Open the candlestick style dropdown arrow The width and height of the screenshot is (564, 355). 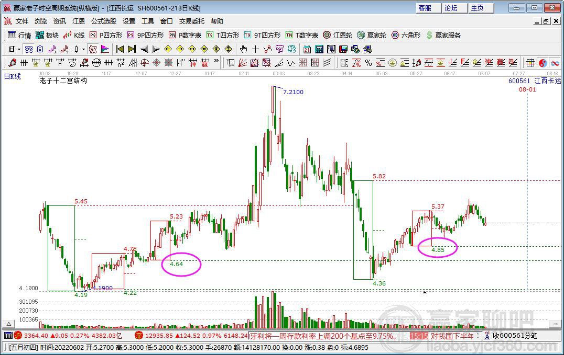83,49
